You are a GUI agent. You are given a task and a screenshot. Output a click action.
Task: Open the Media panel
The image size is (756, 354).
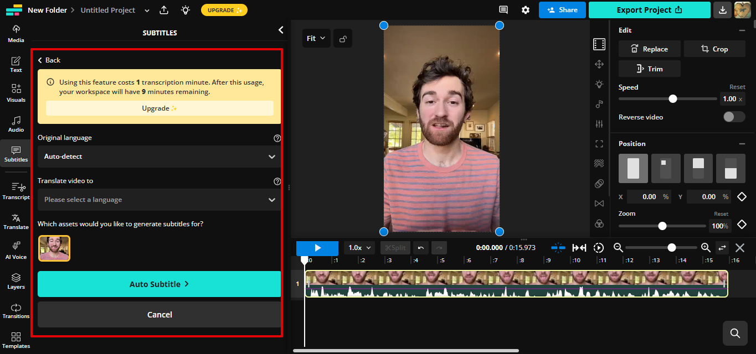pos(16,32)
